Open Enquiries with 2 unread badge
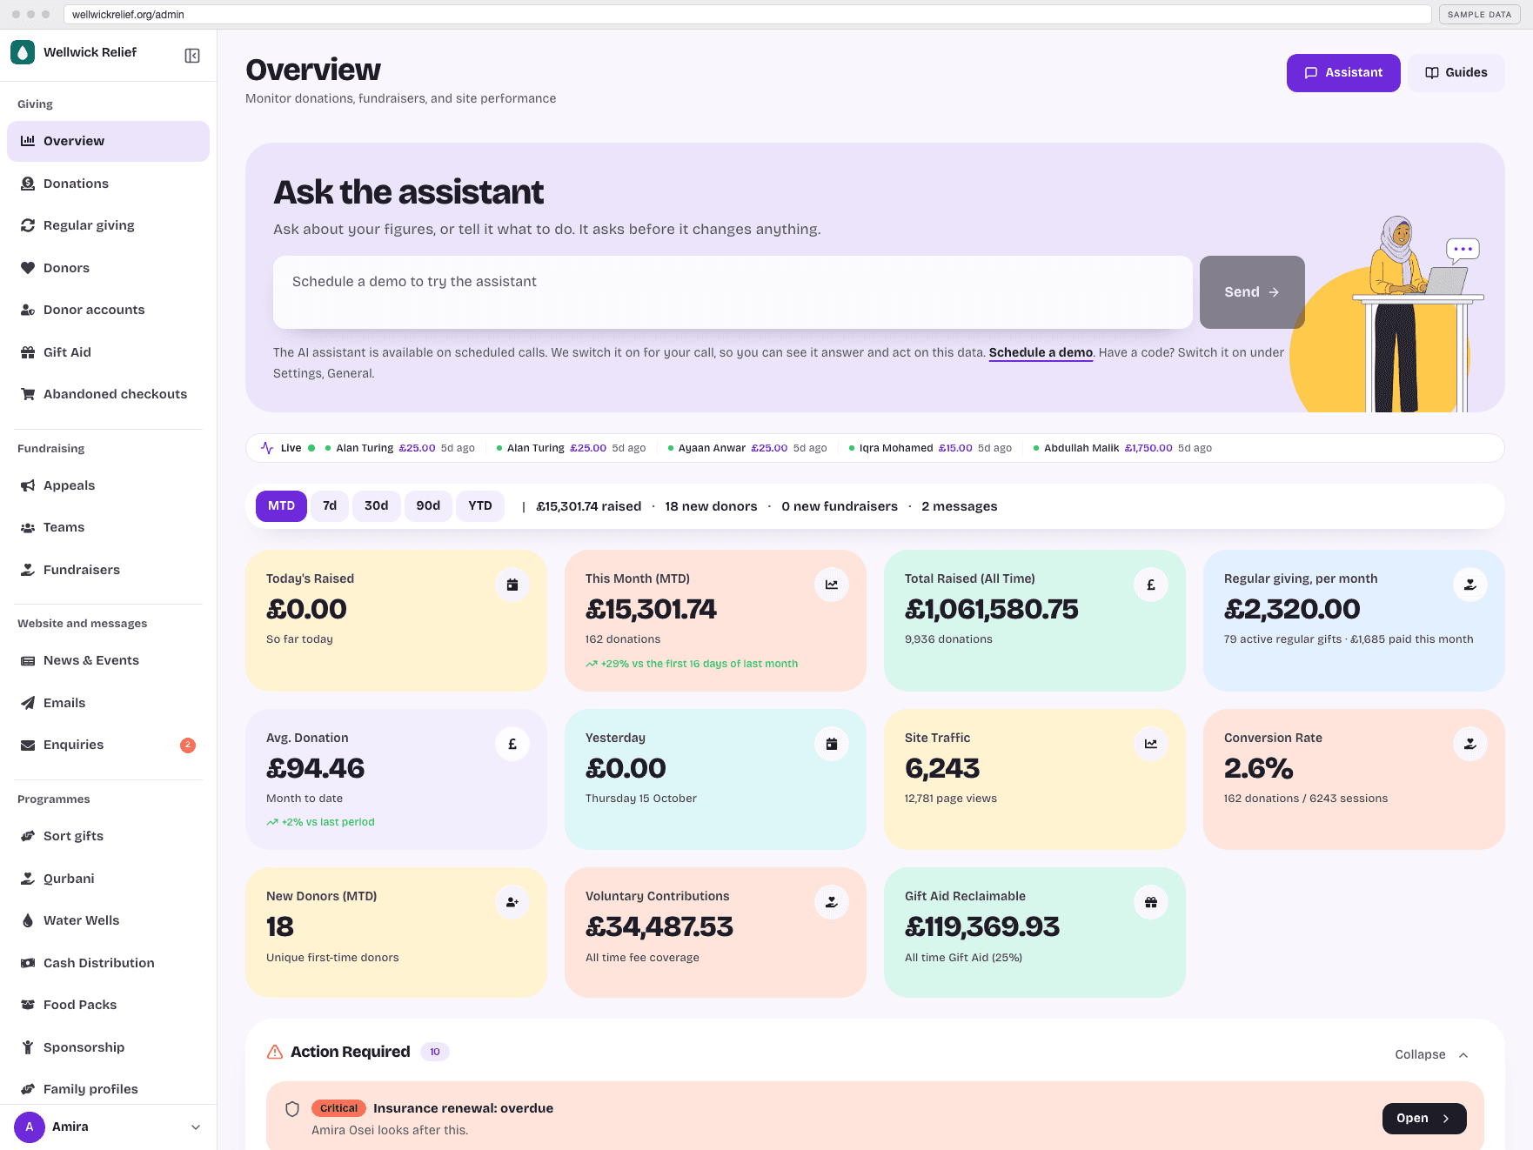1533x1150 pixels. click(x=108, y=745)
